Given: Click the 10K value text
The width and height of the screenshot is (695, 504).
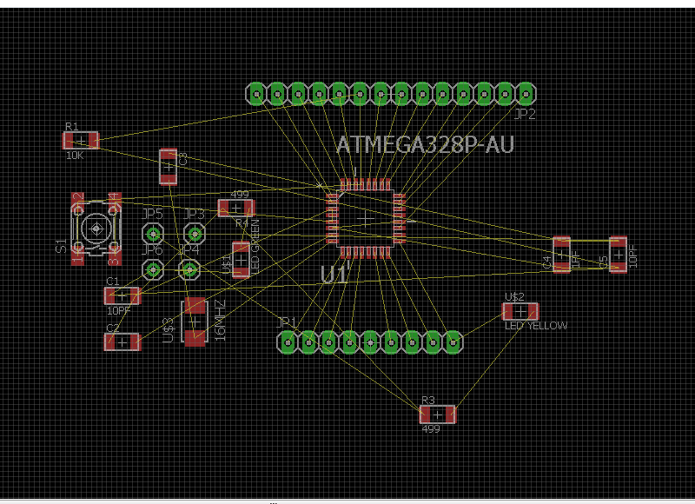Looking at the screenshot, I should [x=75, y=156].
